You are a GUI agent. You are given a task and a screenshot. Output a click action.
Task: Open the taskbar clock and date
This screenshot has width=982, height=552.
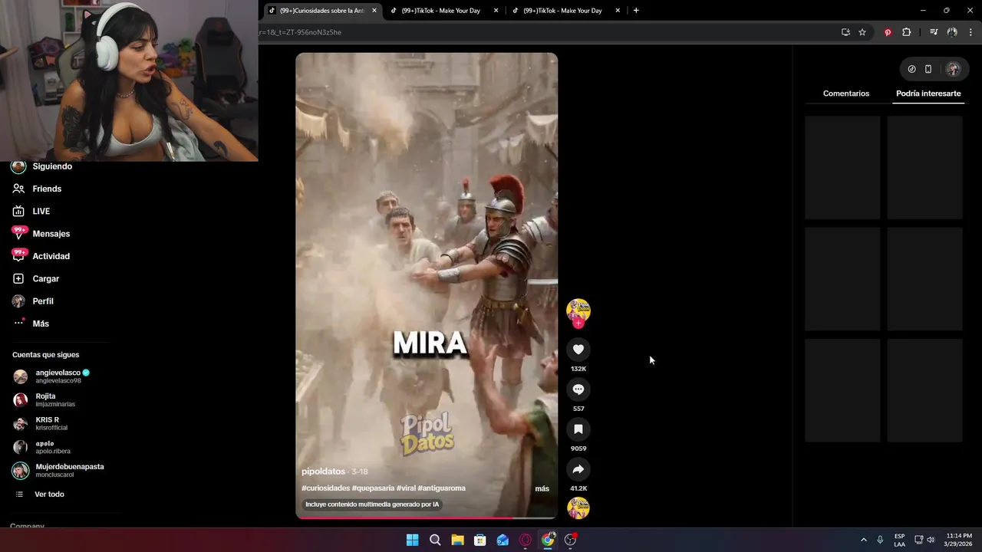click(959, 540)
